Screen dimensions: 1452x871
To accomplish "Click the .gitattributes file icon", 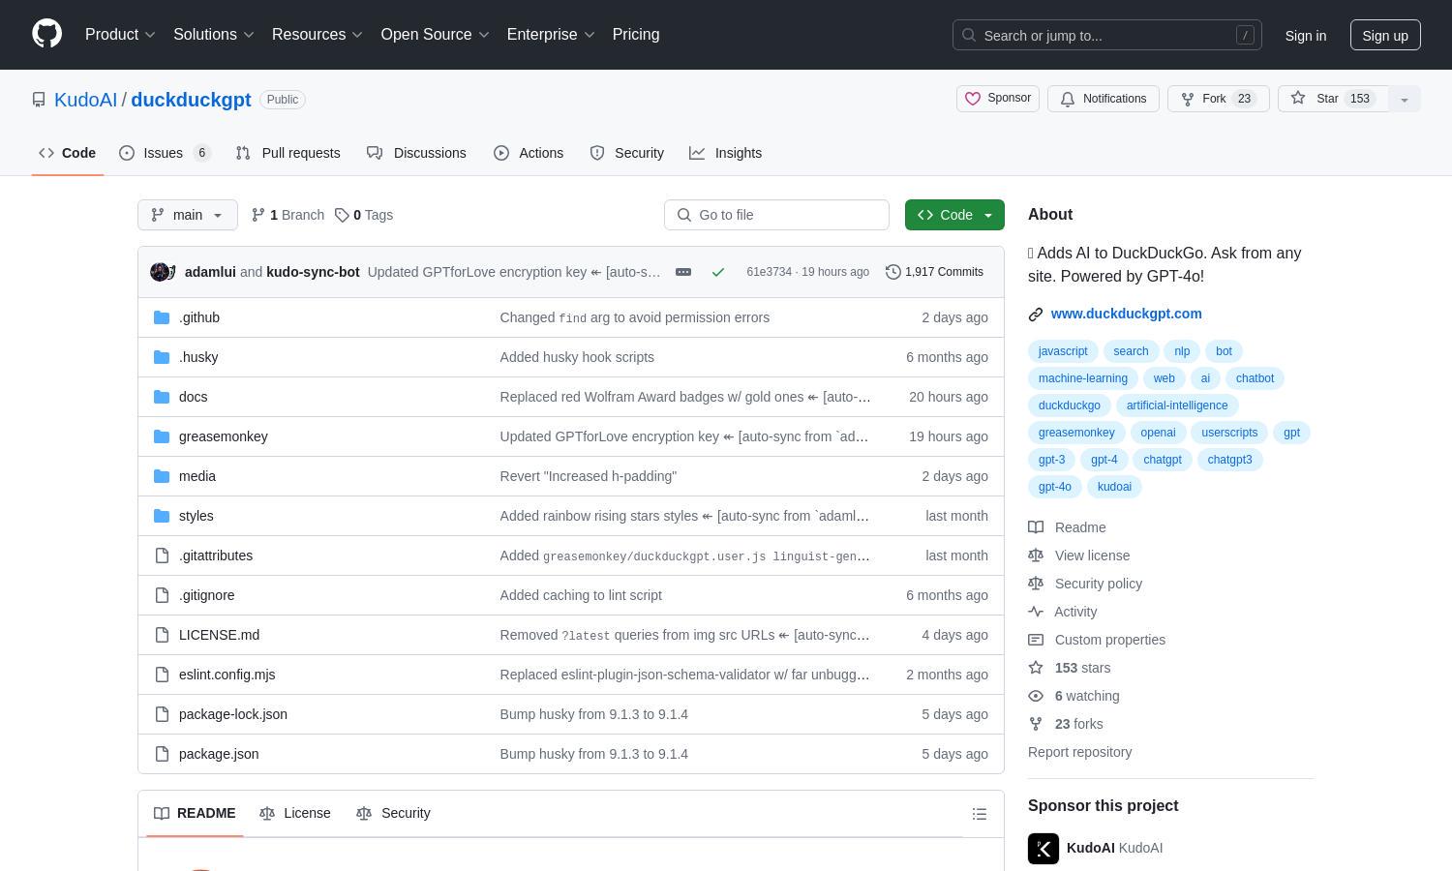I will click(162, 556).
